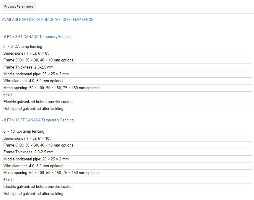Select Hot dipped galvanized row in the 10 FT table
Screen dimensions: 254x200
point(33,194)
